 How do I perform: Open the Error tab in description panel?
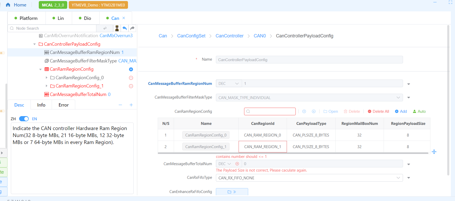pos(63,105)
